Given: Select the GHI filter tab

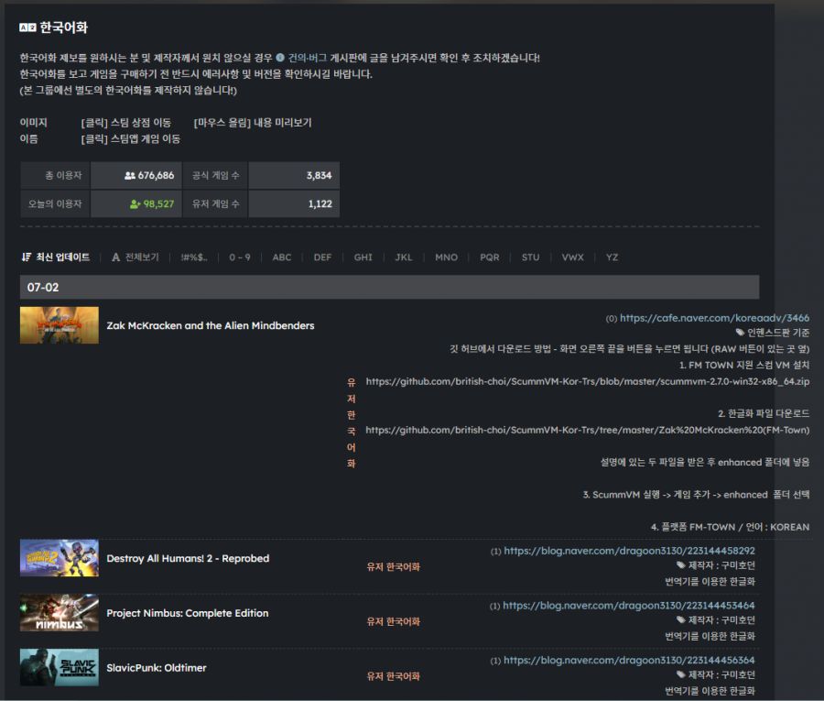Looking at the screenshot, I should (363, 257).
